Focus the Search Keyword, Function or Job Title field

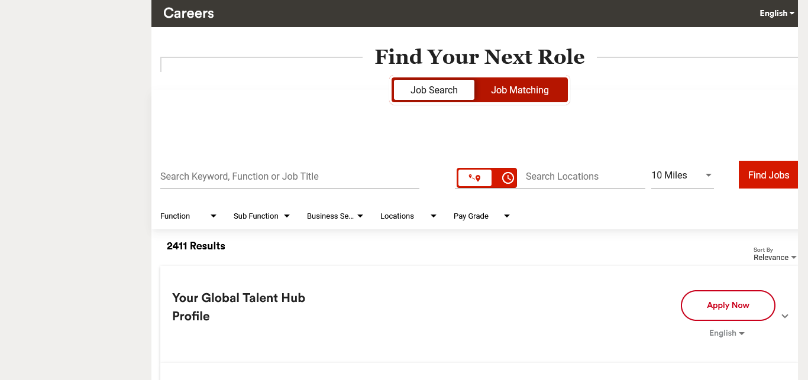pos(289,177)
